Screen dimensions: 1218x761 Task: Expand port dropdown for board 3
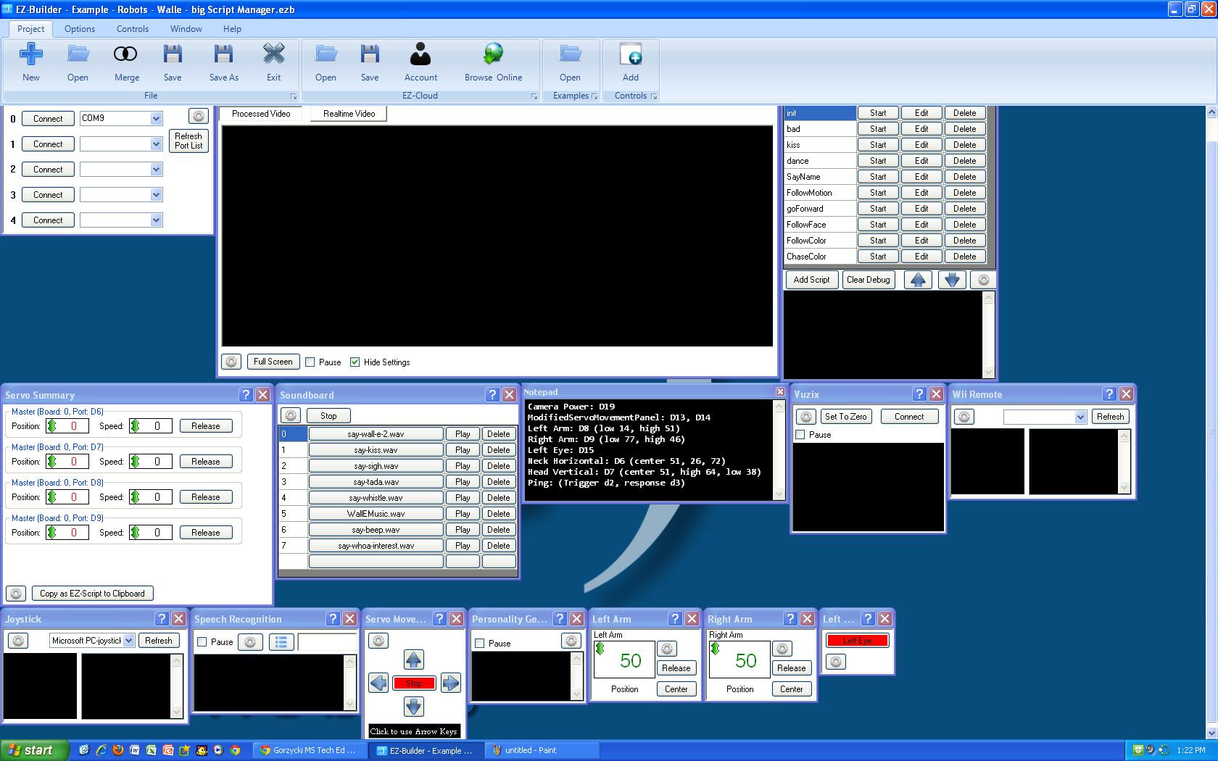156,195
